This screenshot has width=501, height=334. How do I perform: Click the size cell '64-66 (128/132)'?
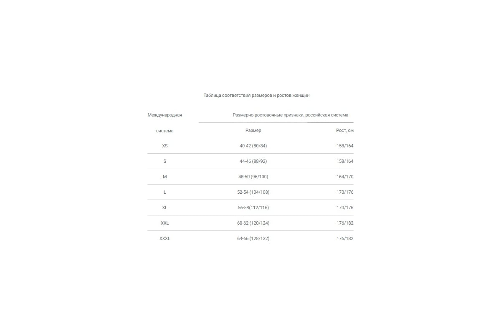tap(253, 239)
